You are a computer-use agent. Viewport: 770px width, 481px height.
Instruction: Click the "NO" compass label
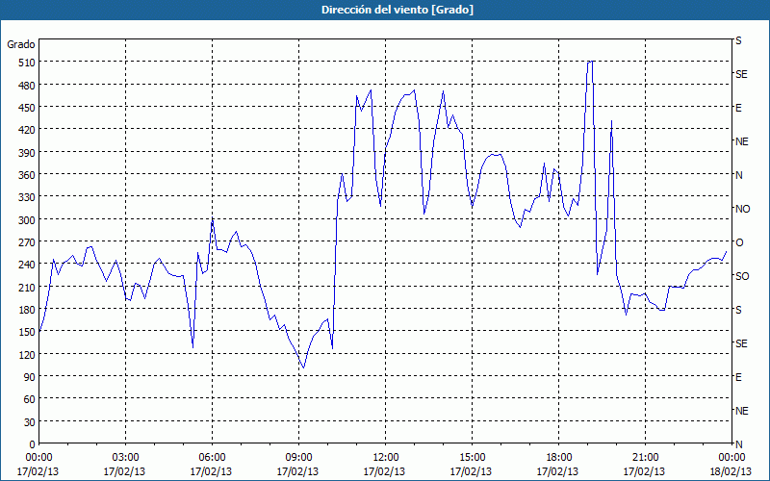point(743,209)
